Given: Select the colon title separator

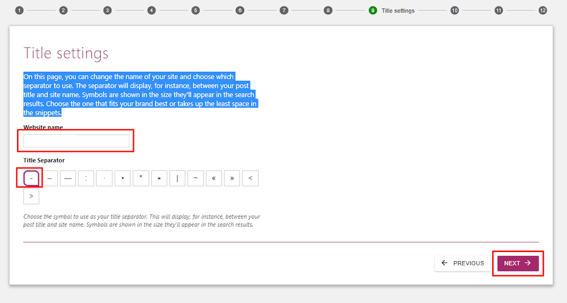Looking at the screenshot, I should [x=86, y=178].
